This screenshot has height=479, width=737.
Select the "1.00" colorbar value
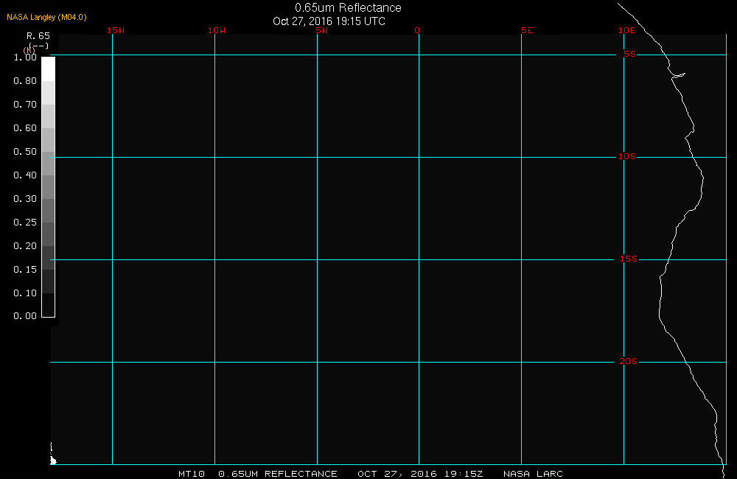coord(25,57)
